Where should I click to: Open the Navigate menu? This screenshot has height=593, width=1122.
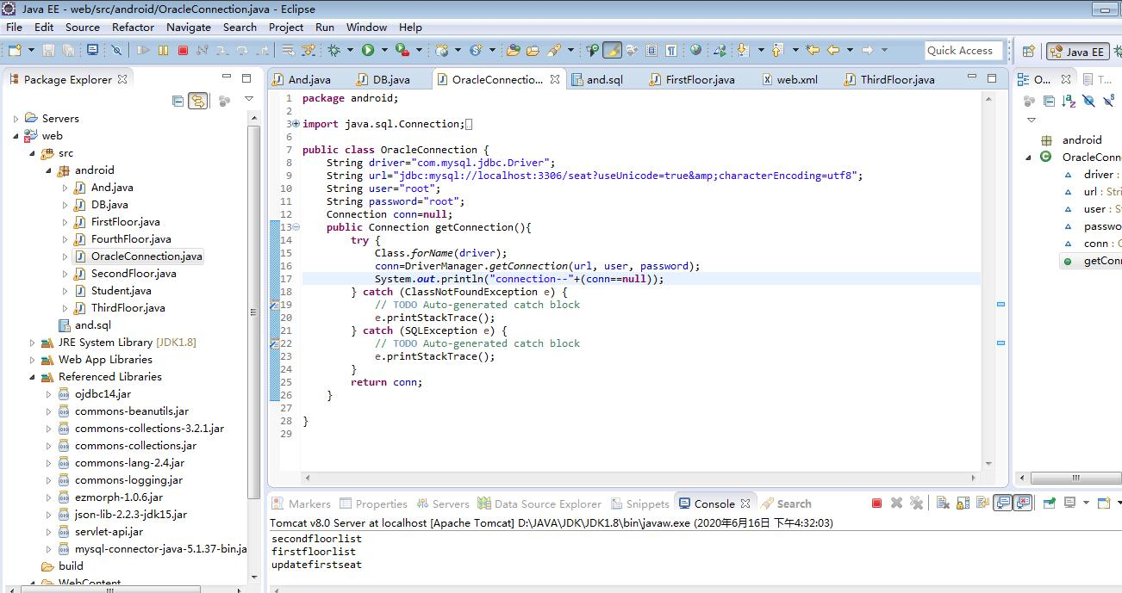point(189,27)
